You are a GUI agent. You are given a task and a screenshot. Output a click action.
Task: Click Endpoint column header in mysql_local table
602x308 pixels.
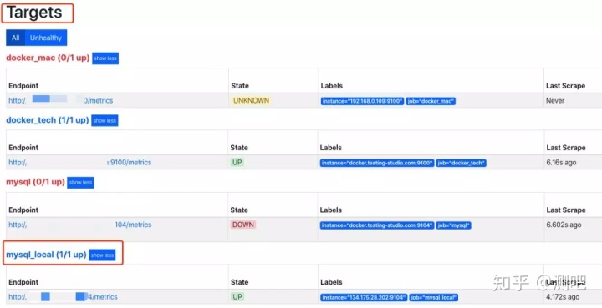click(23, 282)
